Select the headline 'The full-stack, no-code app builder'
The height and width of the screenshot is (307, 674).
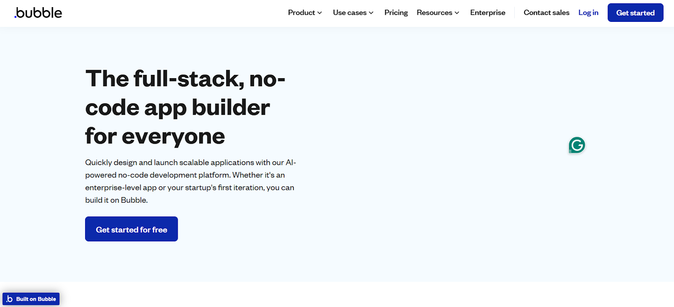[185, 107]
